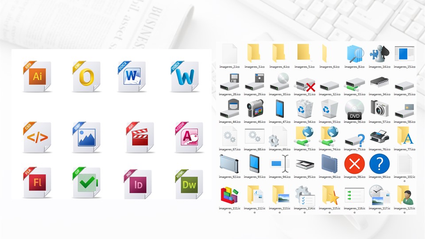This screenshot has width=425, height=239.
Task: Click the red X network drive icon
Action: pyautogui.click(x=305, y=85)
